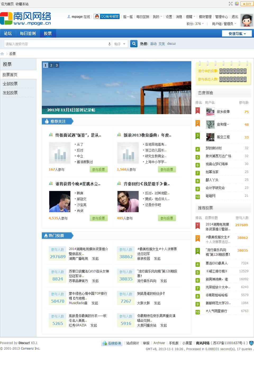The width and height of the screenshot is (254, 365).
Task: Click 参与投票 for the 167人参与 poll
Action: [x=98, y=170]
